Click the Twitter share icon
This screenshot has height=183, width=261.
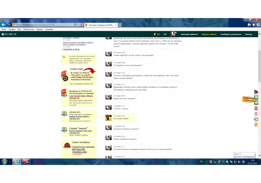tap(256, 103)
